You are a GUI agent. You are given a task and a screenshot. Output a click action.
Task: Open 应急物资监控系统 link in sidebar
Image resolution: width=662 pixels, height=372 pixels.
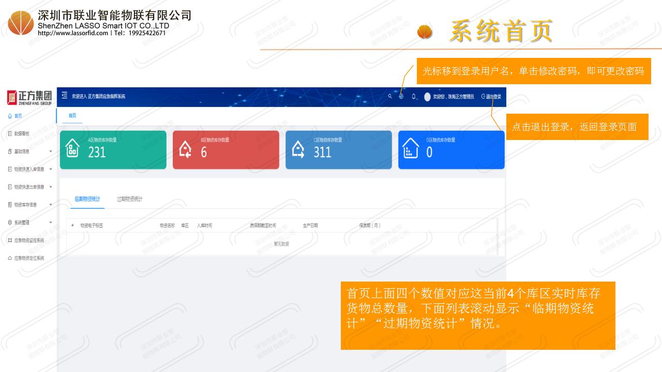[x=28, y=240]
